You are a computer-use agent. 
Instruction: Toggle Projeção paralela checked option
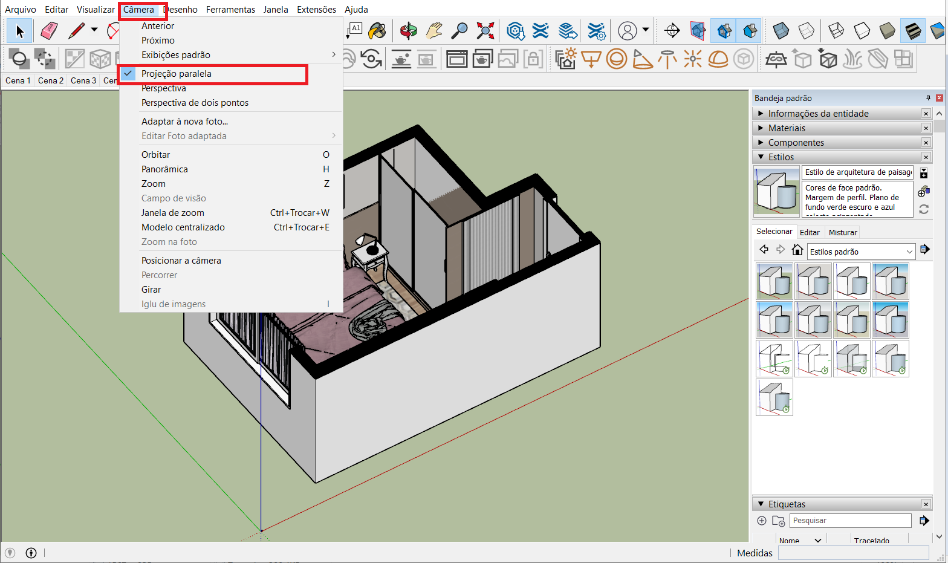(x=231, y=74)
